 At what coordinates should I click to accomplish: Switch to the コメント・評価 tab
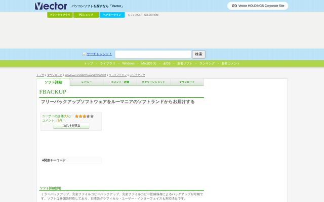click(120, 82)
